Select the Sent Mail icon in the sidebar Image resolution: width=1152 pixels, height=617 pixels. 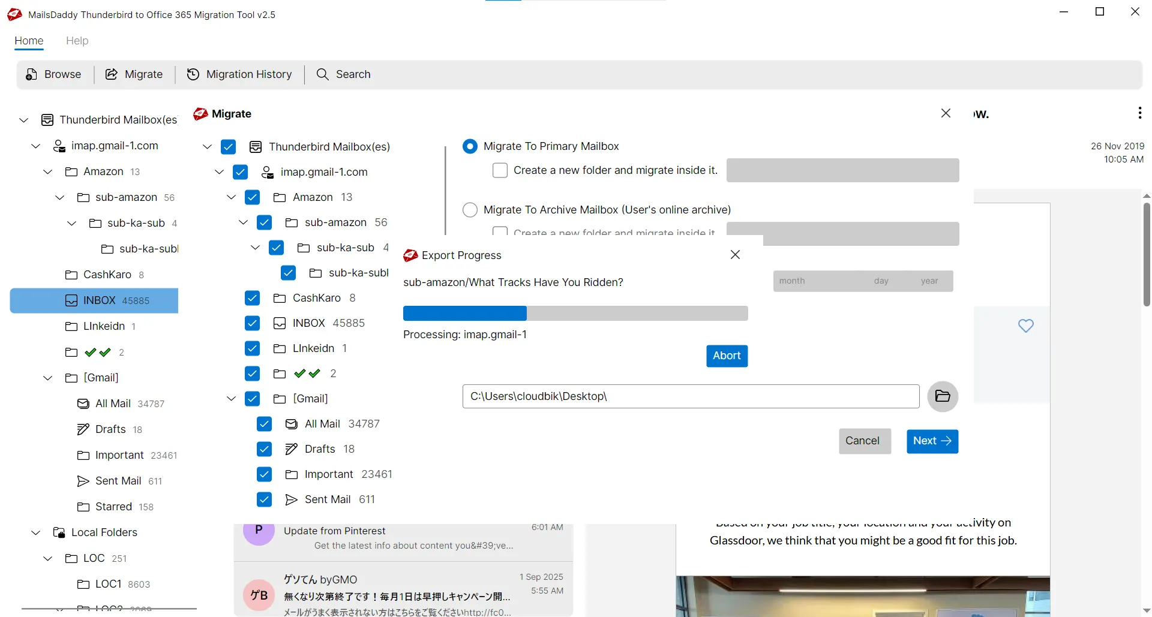tap(83, 480)
